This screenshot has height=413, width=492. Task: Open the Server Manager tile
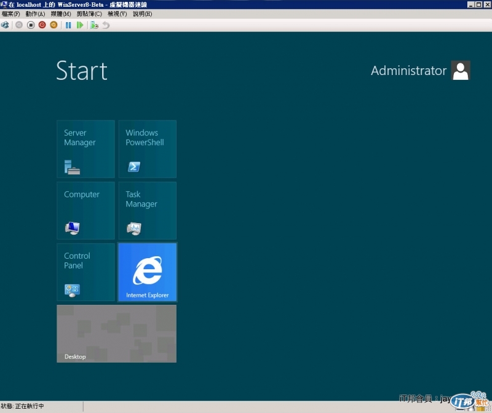point(85,149)
